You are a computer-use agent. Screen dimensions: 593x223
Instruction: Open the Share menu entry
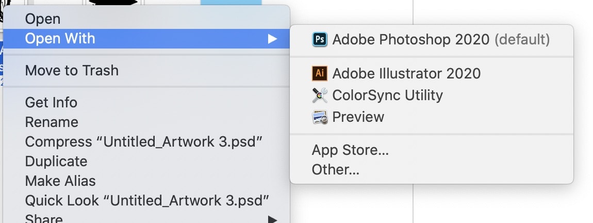coord(146,218)
